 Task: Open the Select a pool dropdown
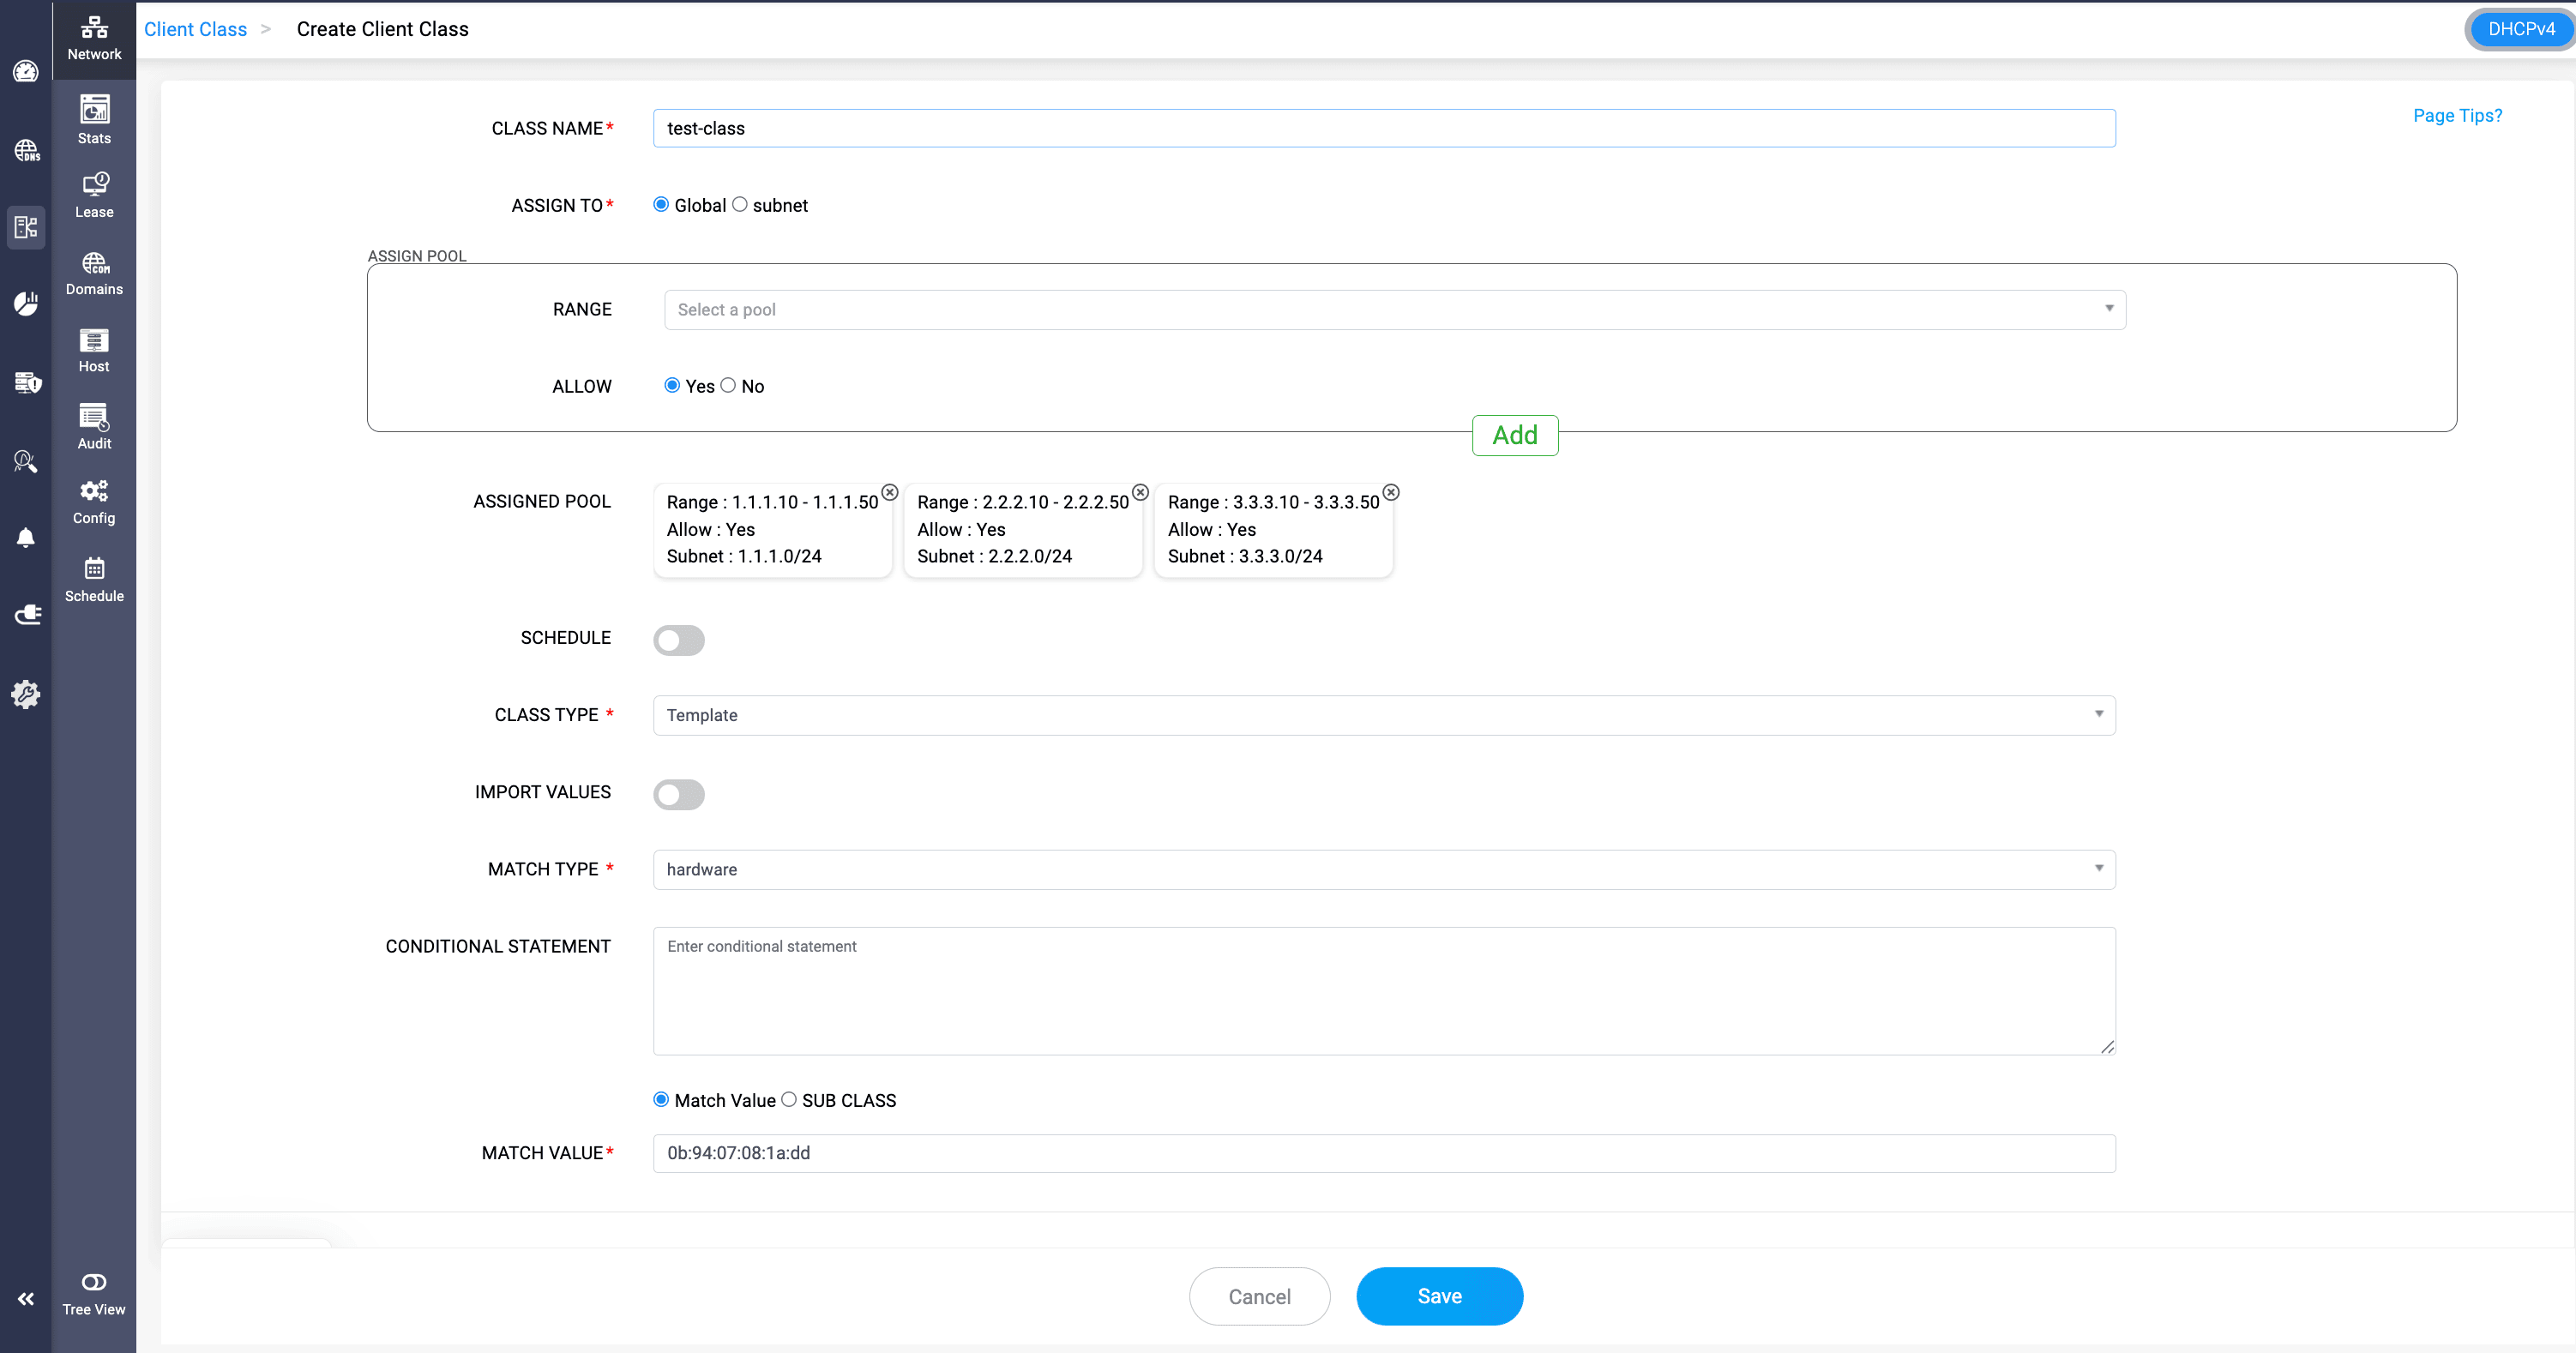(x=1394, y=310)
